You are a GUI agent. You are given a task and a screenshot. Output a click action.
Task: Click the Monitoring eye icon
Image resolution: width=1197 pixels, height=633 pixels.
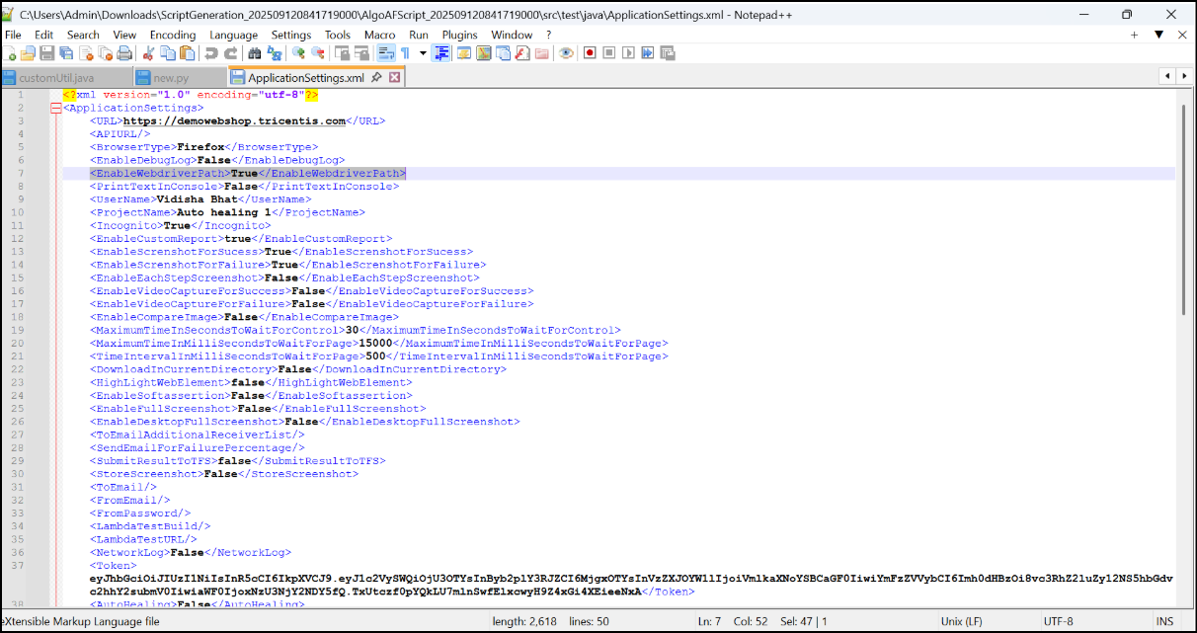click(x=566, y=53)
